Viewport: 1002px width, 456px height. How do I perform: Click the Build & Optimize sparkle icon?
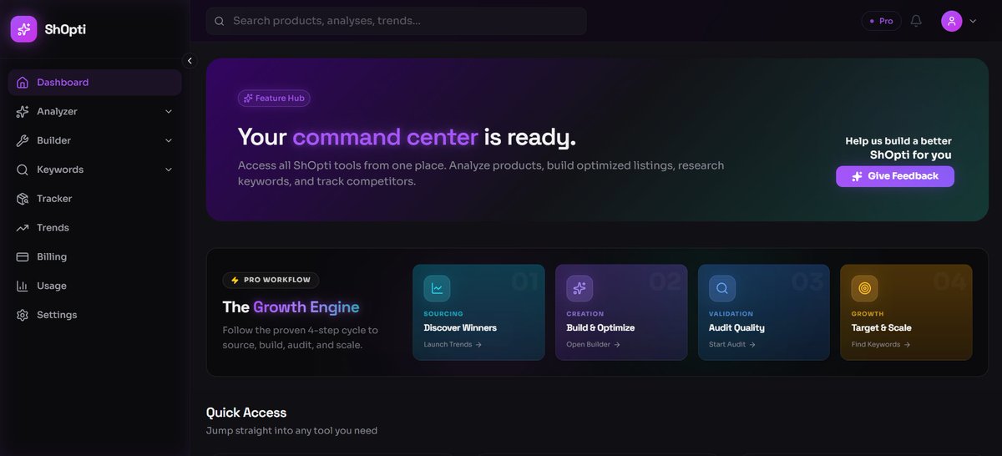coord(579,288)
